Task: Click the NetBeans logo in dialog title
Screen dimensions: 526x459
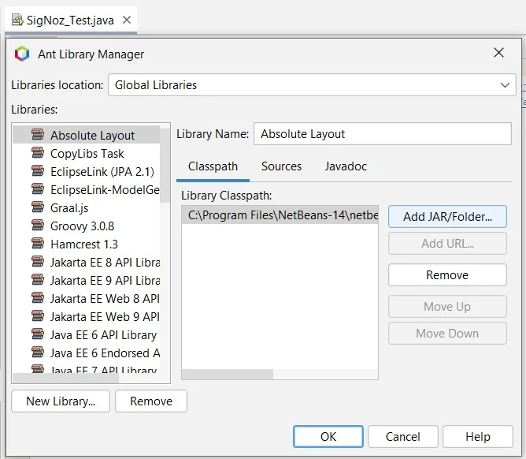Action: [22, 54]
